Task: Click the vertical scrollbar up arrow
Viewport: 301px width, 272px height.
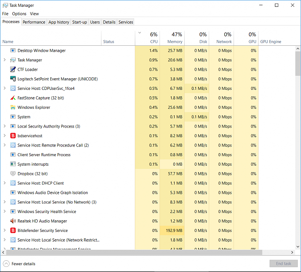Action: point(298,49)
